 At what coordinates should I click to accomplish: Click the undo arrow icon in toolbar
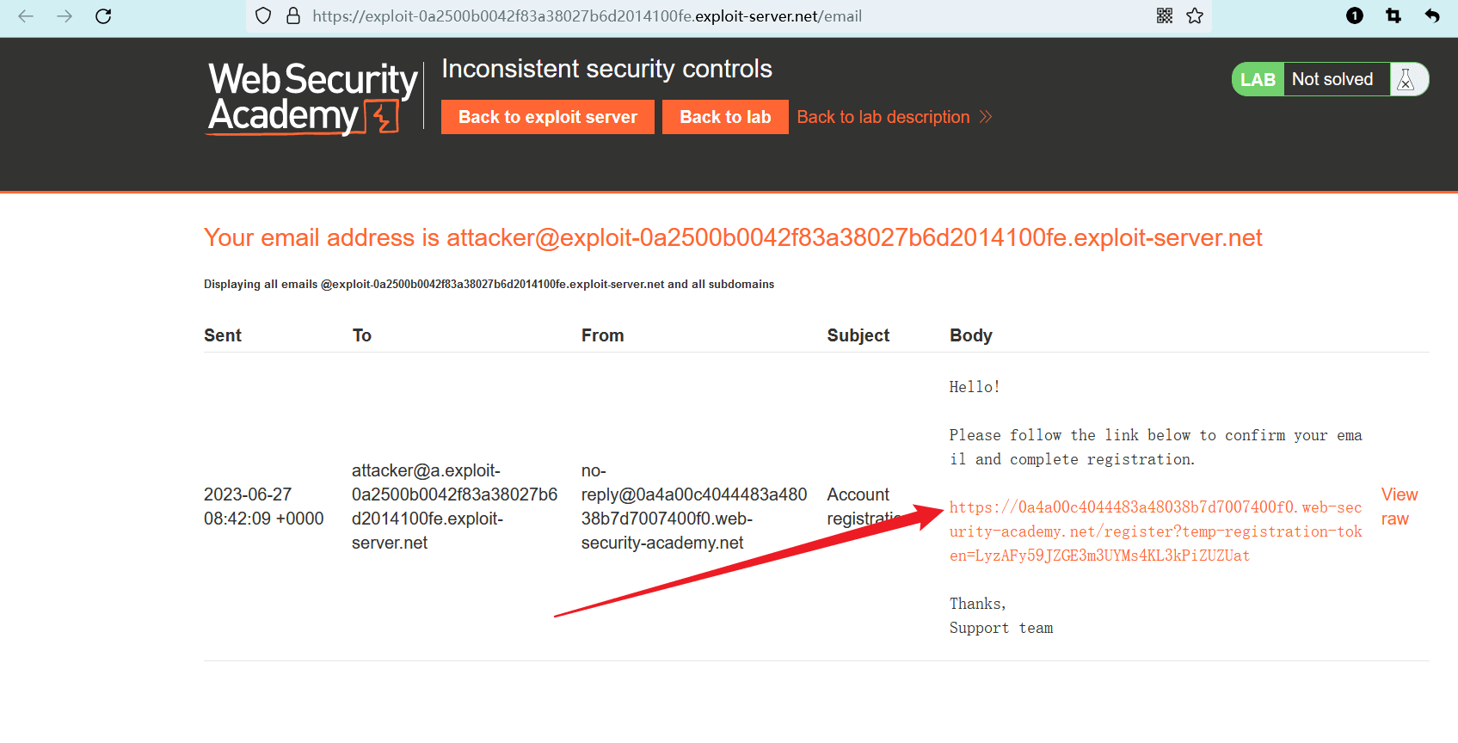point(1432,16)
